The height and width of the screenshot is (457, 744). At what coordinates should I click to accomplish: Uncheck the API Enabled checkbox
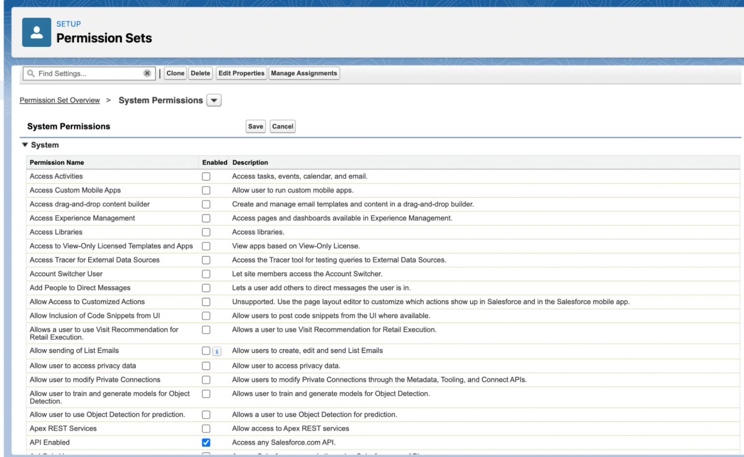point(206,442)
